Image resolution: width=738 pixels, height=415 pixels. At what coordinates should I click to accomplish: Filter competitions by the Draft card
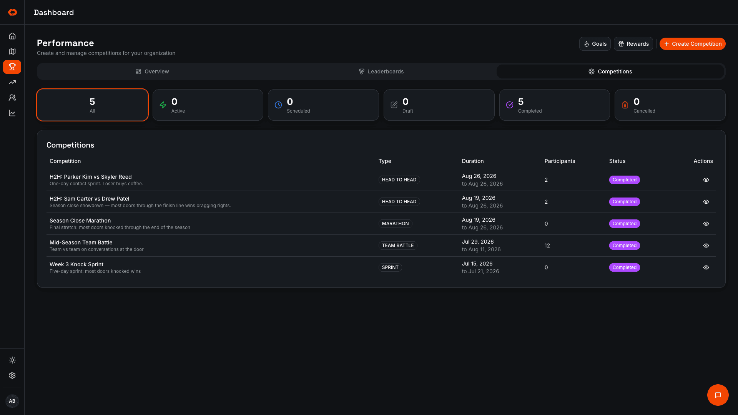point(439,105)
